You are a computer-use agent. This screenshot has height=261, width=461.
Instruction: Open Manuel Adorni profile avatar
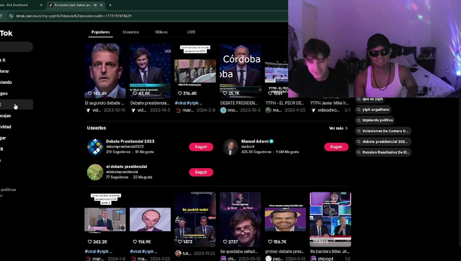(x=230, y=147)
